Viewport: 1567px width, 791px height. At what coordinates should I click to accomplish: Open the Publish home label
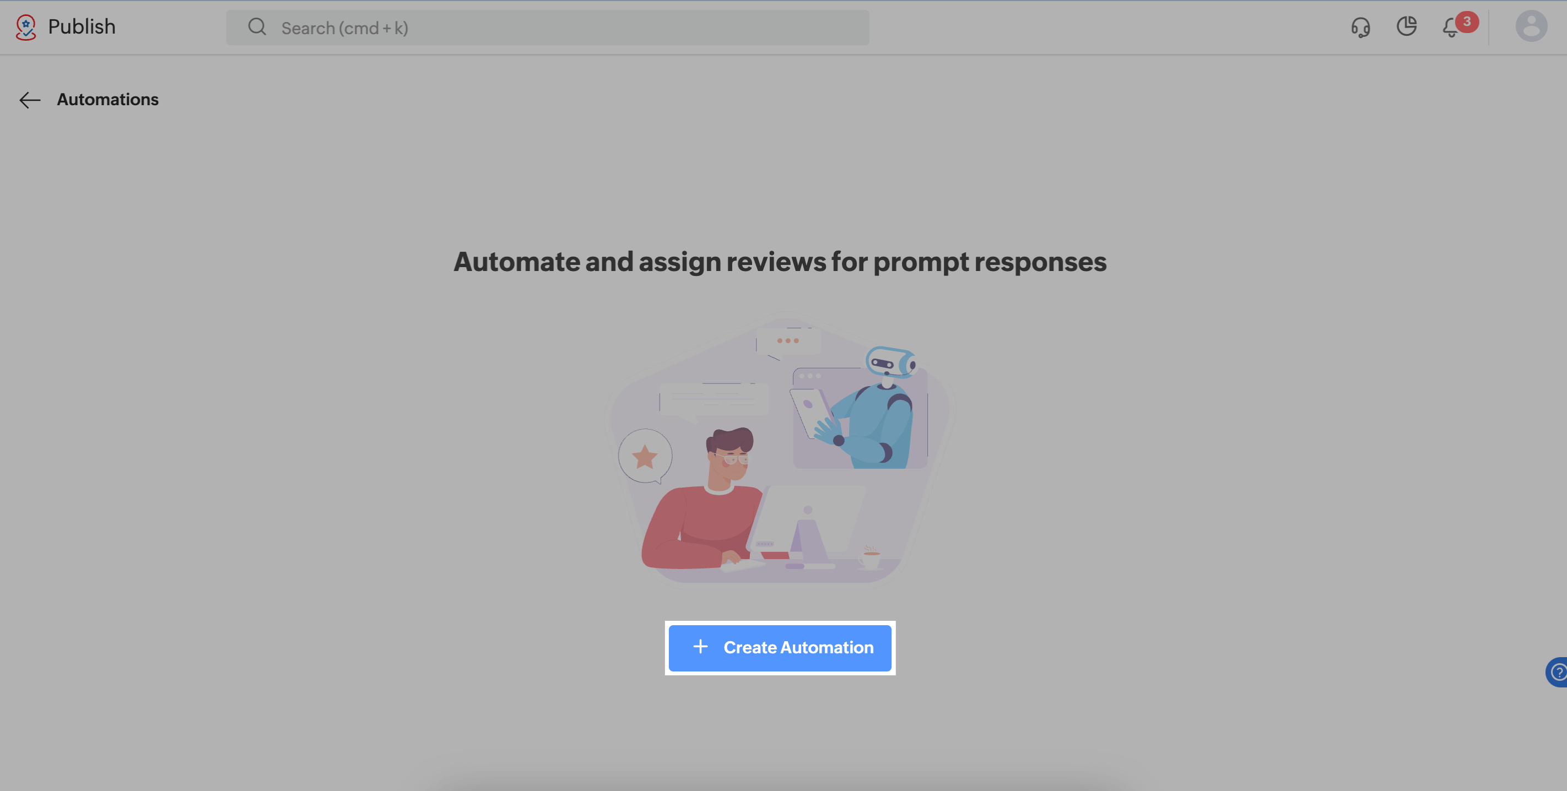82,28
